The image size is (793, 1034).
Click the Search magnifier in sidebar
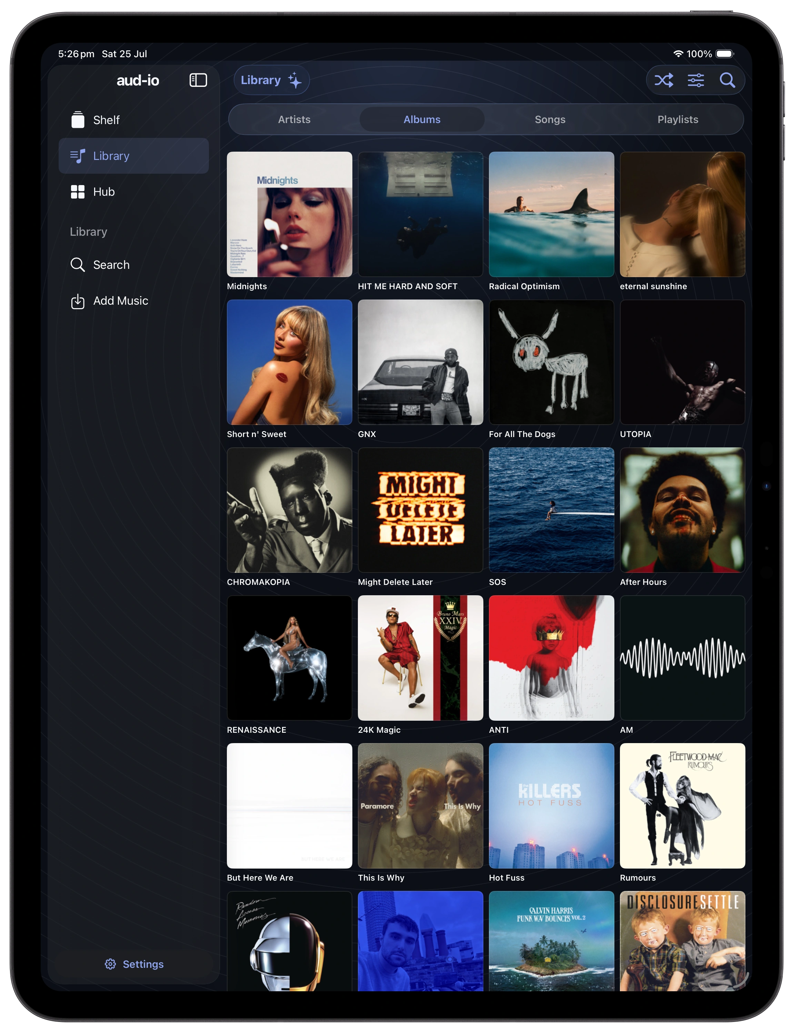click(78, 265)
